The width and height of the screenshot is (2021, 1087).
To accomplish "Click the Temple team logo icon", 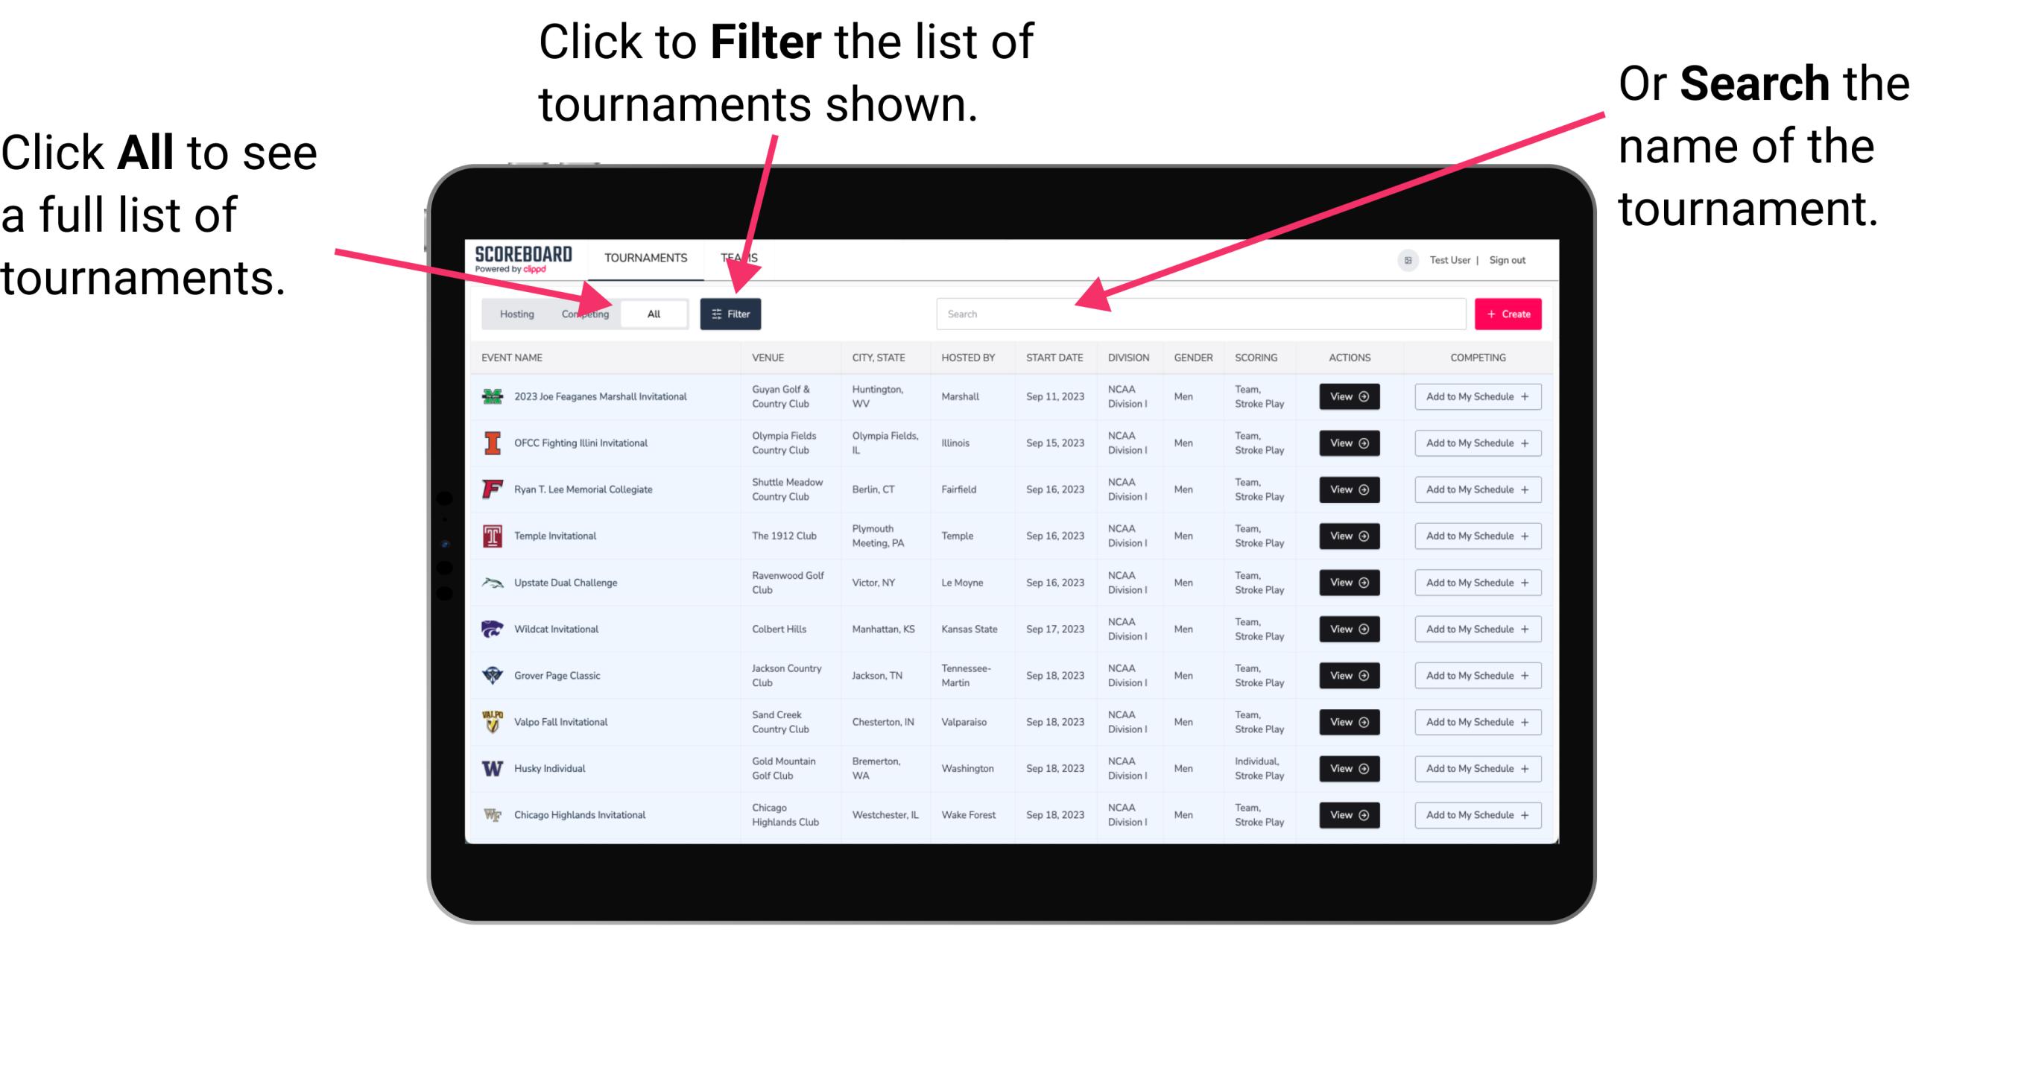I will pos(493,536).
